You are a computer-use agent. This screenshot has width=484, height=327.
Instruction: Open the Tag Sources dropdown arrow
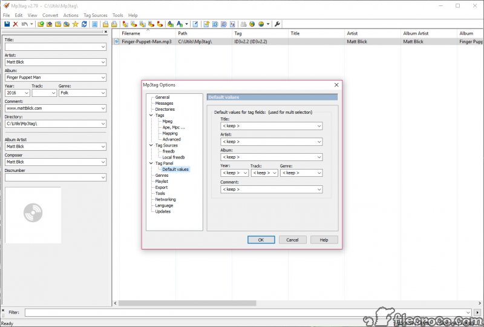click(268, 24)
